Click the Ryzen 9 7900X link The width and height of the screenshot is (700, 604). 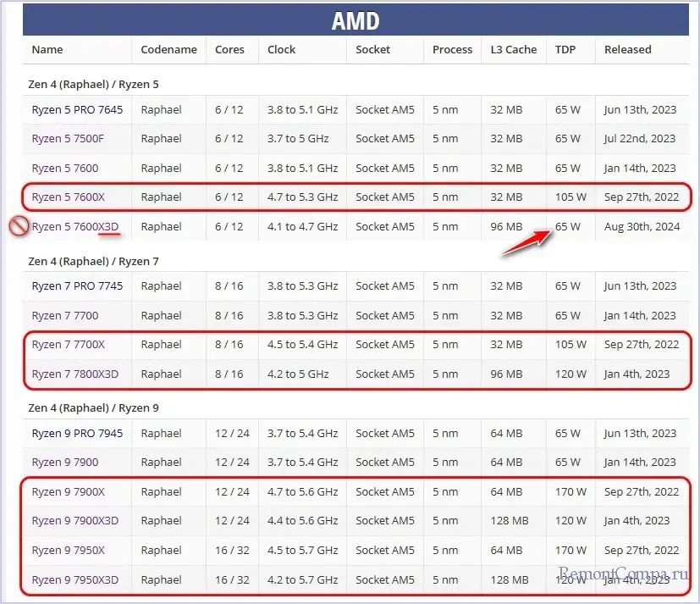(x=68, y=492)
